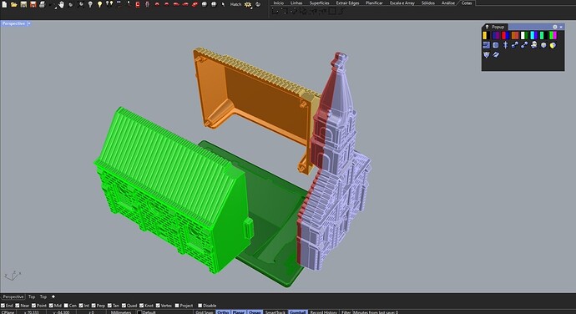Click the green and magenta color swatch
The height and width of the screenshot is (314, 576).
[553, 35]
